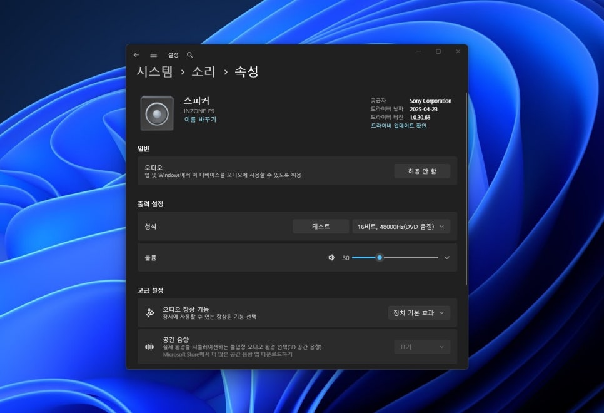Click the 공간 음향 waveform icon
Image resolution: width=604 pixels, height=413 pixels.
click(149, 347)
